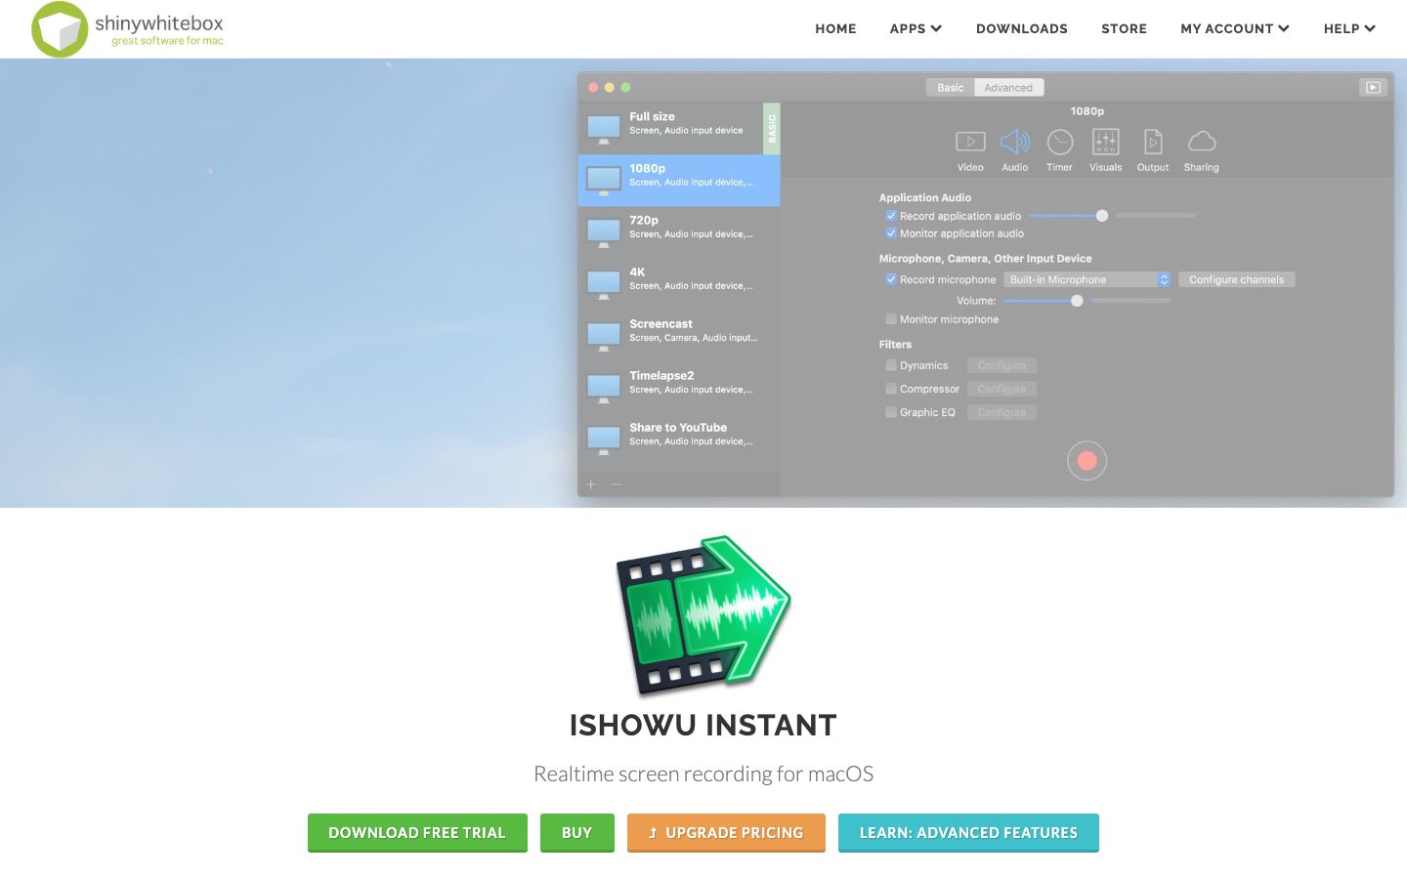1407x879 pixels.
Task: Toggle Monitor application audio checkbox
Action: 891,233
